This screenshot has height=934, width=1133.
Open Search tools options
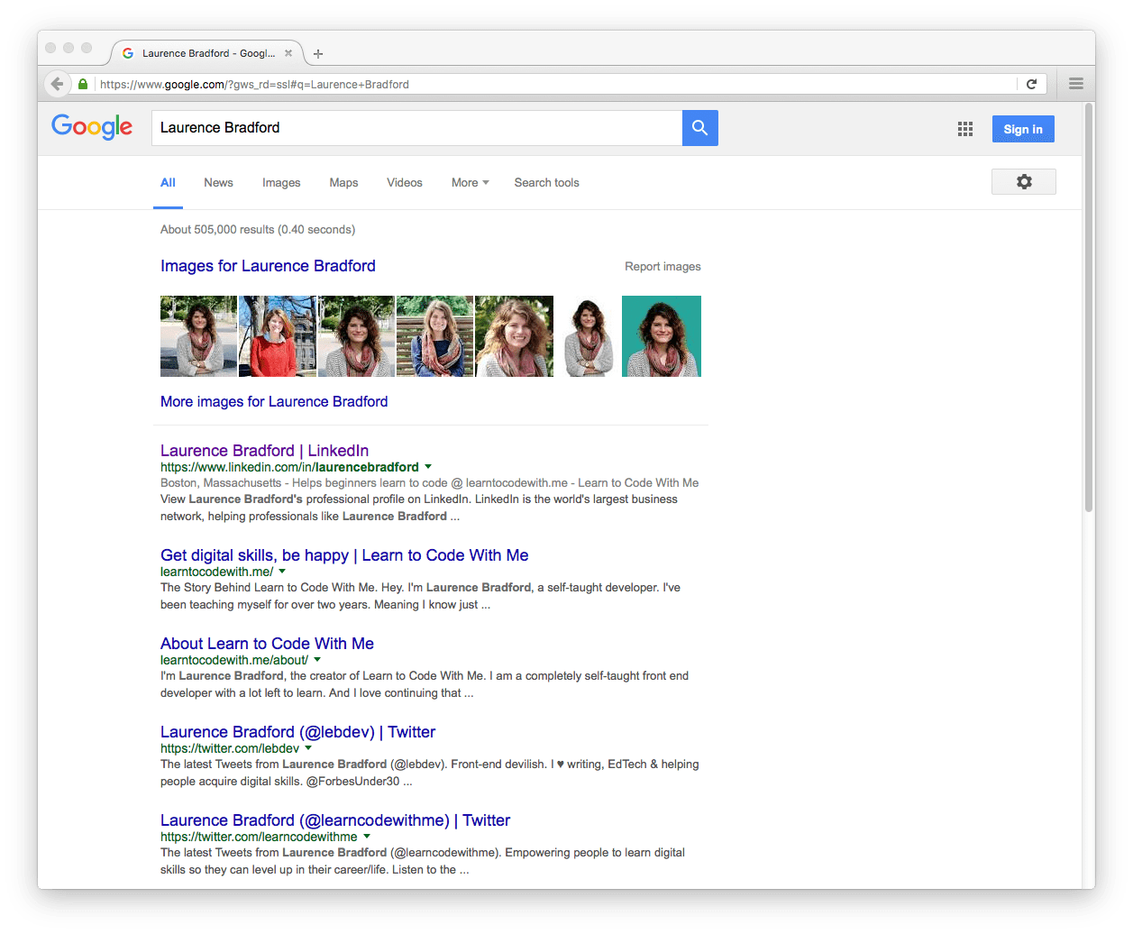coord(546,182)
